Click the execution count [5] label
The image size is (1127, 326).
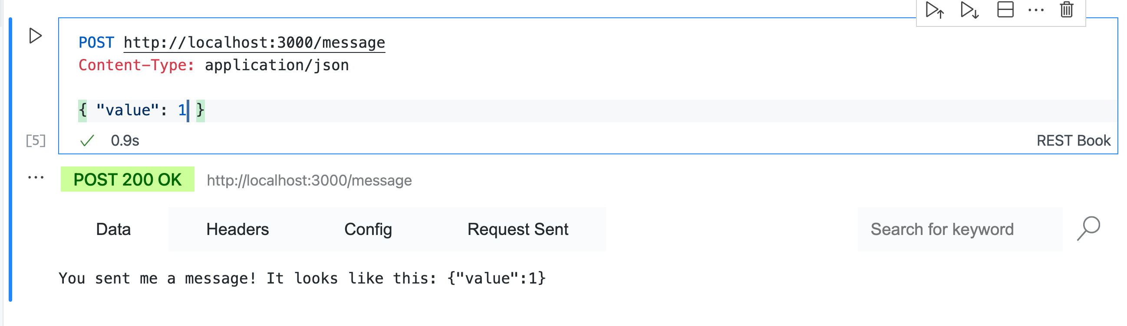coord(36,140)
